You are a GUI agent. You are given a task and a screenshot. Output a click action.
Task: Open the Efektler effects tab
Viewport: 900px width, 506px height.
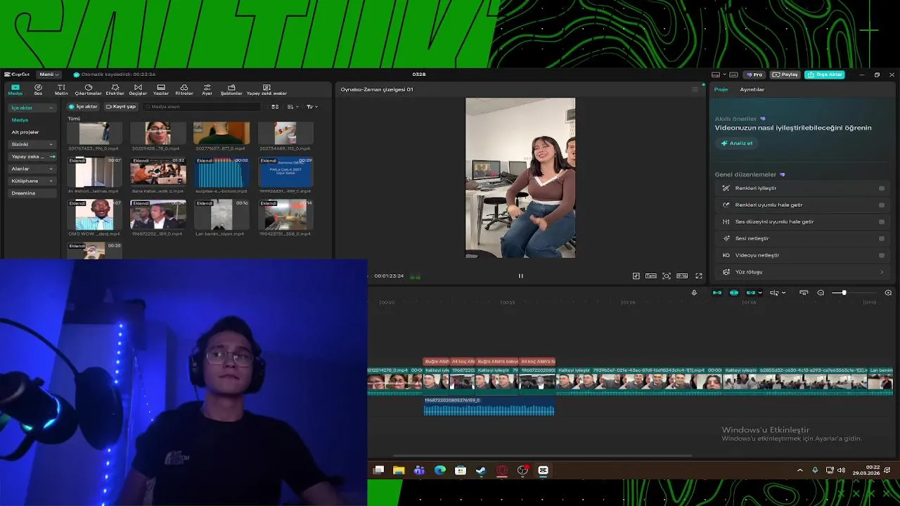tap(115, 89)
